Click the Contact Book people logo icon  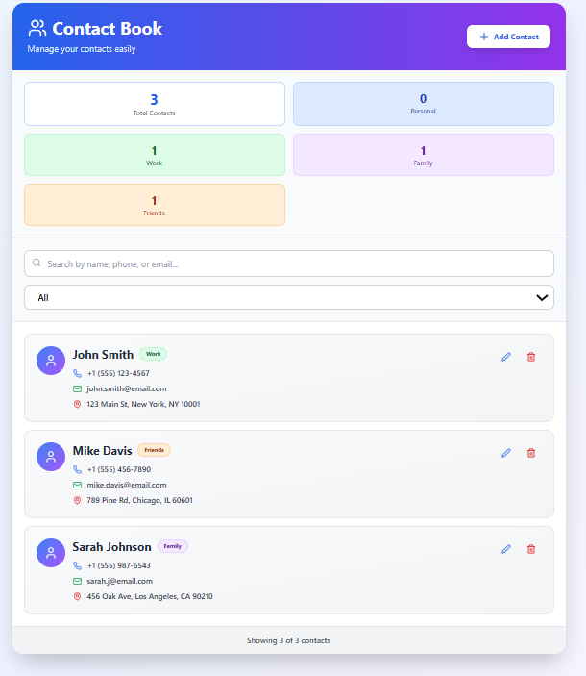(37, 29)
